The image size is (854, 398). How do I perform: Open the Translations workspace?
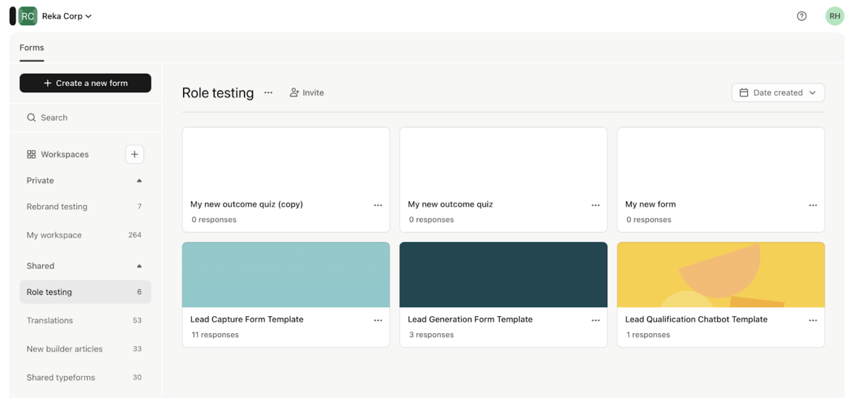tap(49, 320)
